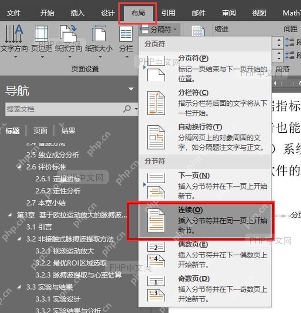Select the 结果 results navigation tab
The width and height of the screenshot is (301, 313).
pyautogui.click(x=68, y=131)
